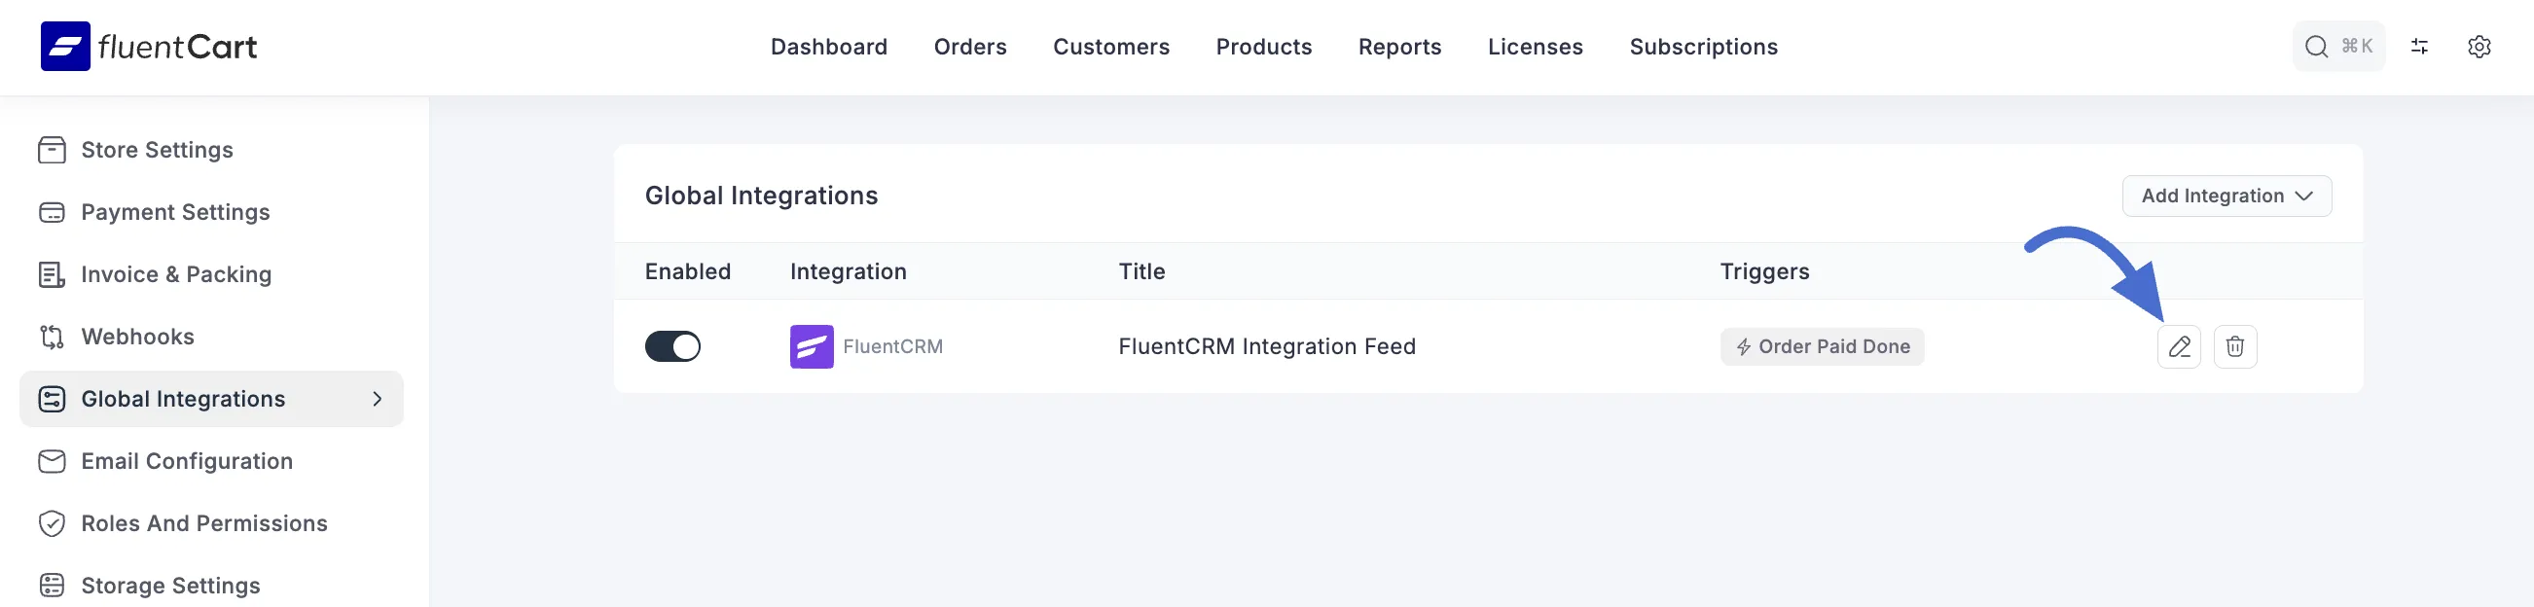Click the fluentCart logo
The image size is (2534, 607).
click(148, 46)
